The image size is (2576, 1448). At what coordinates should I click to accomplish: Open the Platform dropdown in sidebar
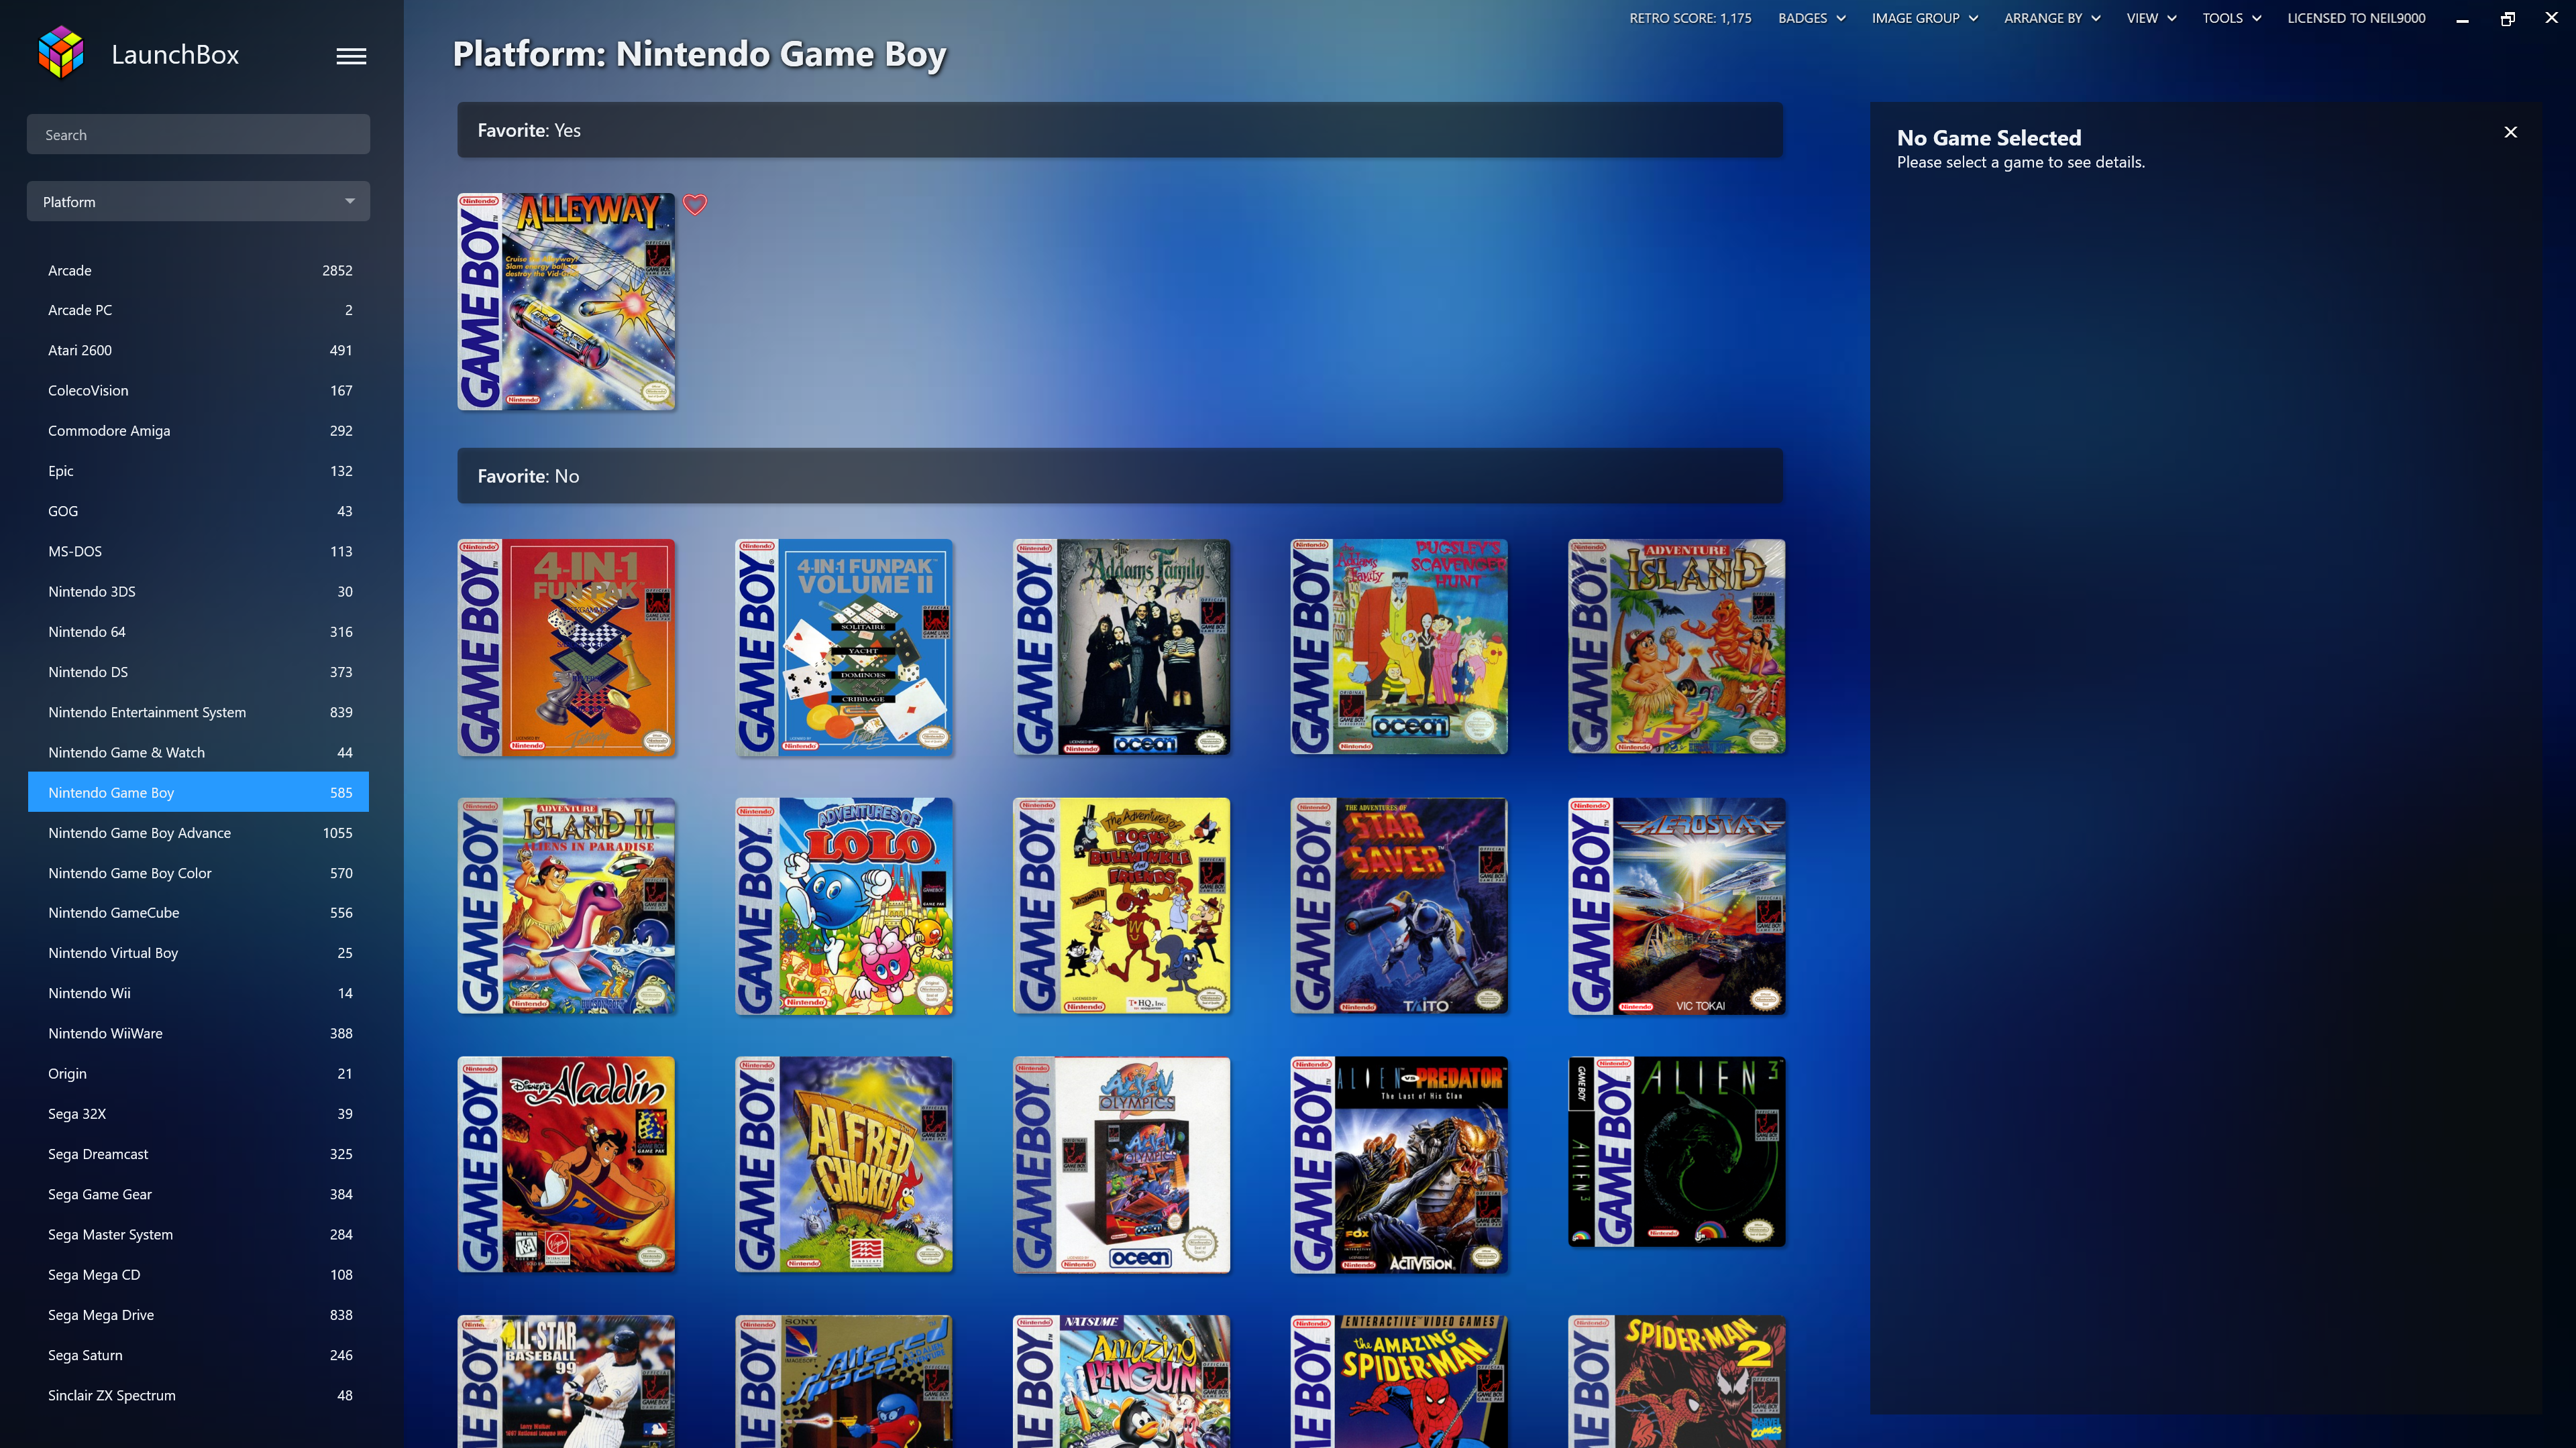(x=198, y=202)
